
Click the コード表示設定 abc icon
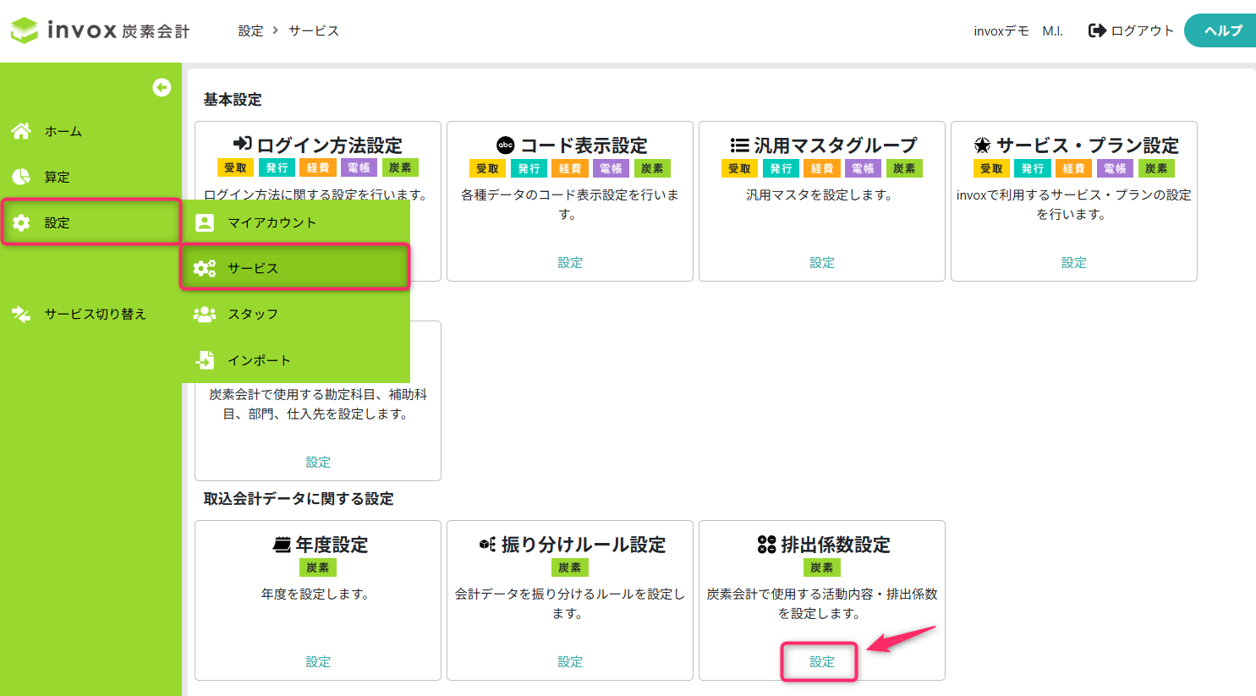(x=506, y=145)
